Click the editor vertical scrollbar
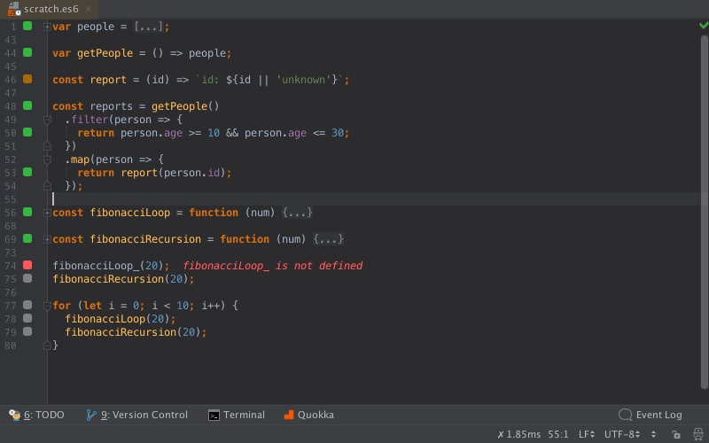This screenshot has height=443, width=709. 704,212
